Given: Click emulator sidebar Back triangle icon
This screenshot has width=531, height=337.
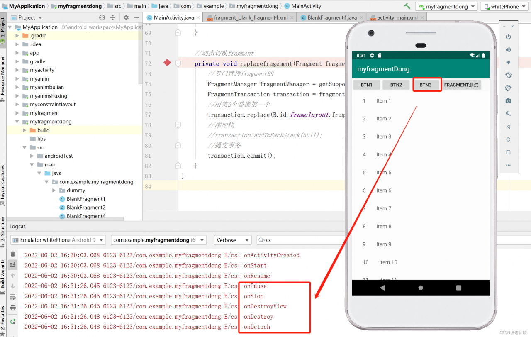Looking at the screenshot, I should pyautogui.click(x=508, y=127).
